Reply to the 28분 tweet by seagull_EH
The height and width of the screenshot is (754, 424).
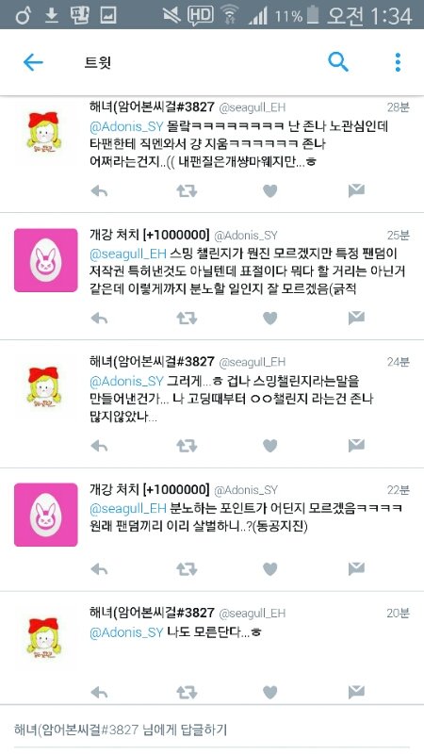99,191
